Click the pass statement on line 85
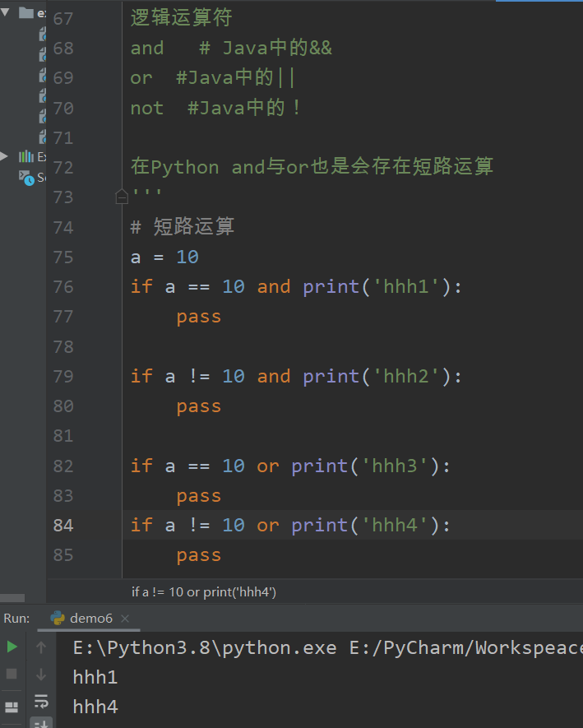 click(199, 556)
